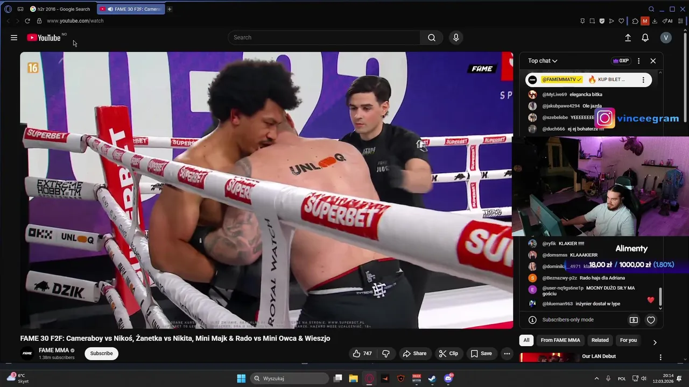Select the For you filter chip
689x387 pixels.
click(x=628, y=340)
